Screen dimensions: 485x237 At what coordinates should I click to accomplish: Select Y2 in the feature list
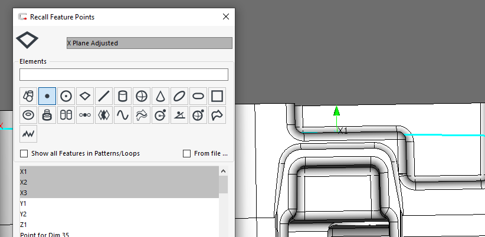(119, 214)
